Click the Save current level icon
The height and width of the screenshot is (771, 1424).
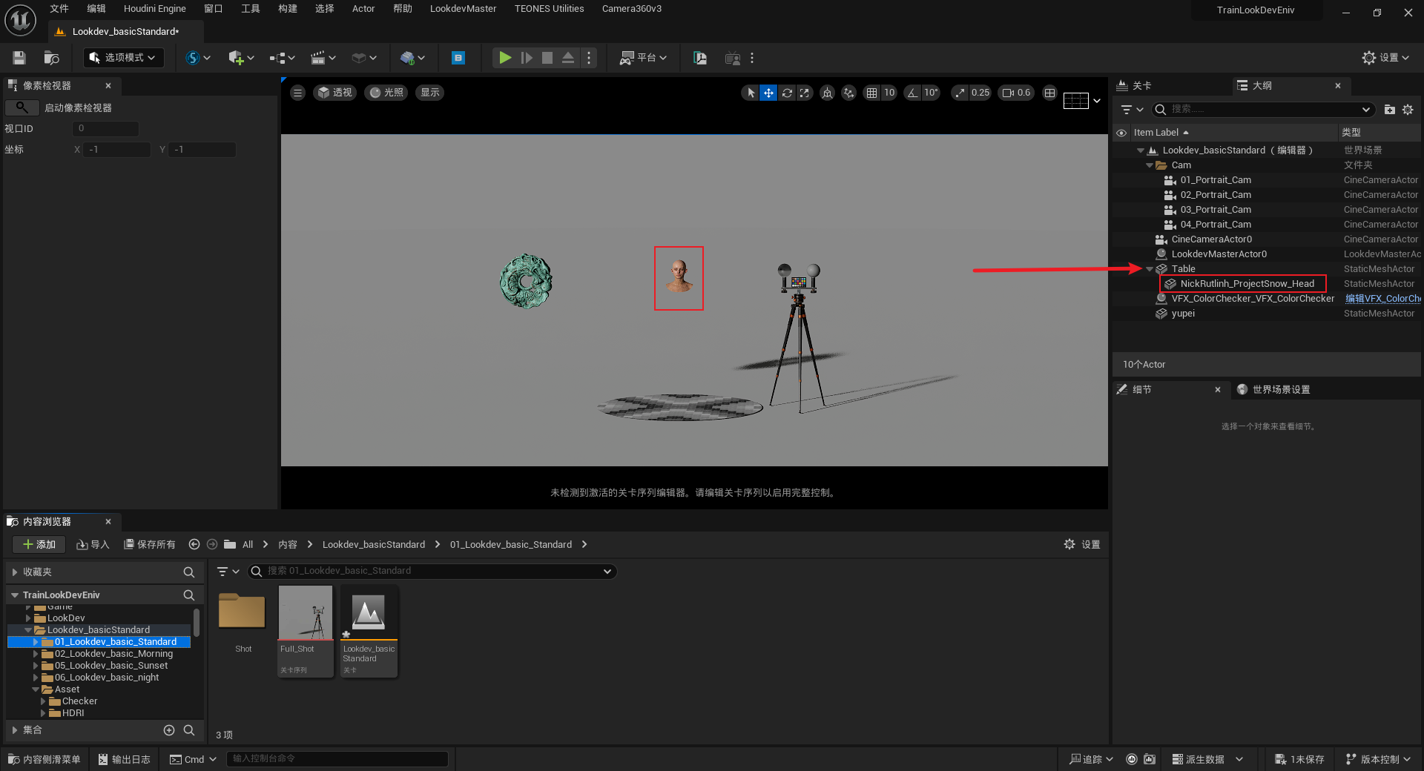[x=19, y=58]
